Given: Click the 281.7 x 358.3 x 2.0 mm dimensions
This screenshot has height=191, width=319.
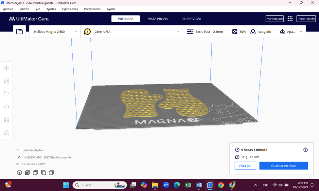Looking at the screenshot, I should (x=31, y=164).
